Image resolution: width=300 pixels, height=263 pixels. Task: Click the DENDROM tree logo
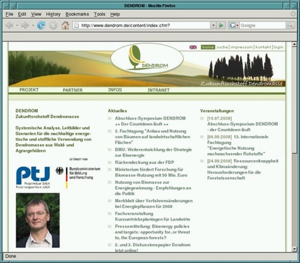147,59
